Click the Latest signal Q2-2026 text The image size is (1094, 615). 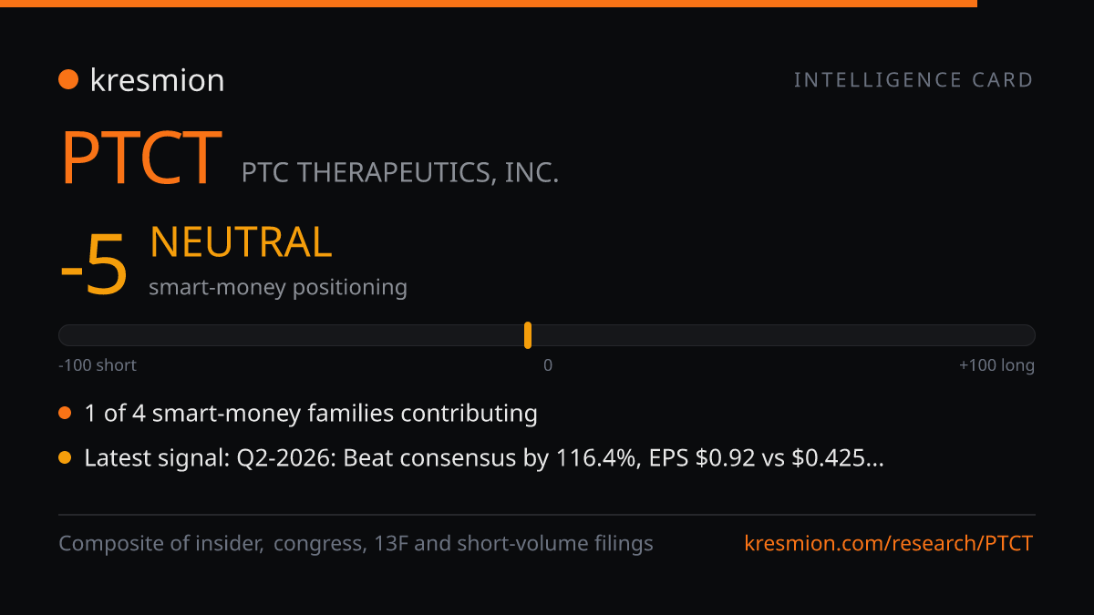tap(484, 458)
